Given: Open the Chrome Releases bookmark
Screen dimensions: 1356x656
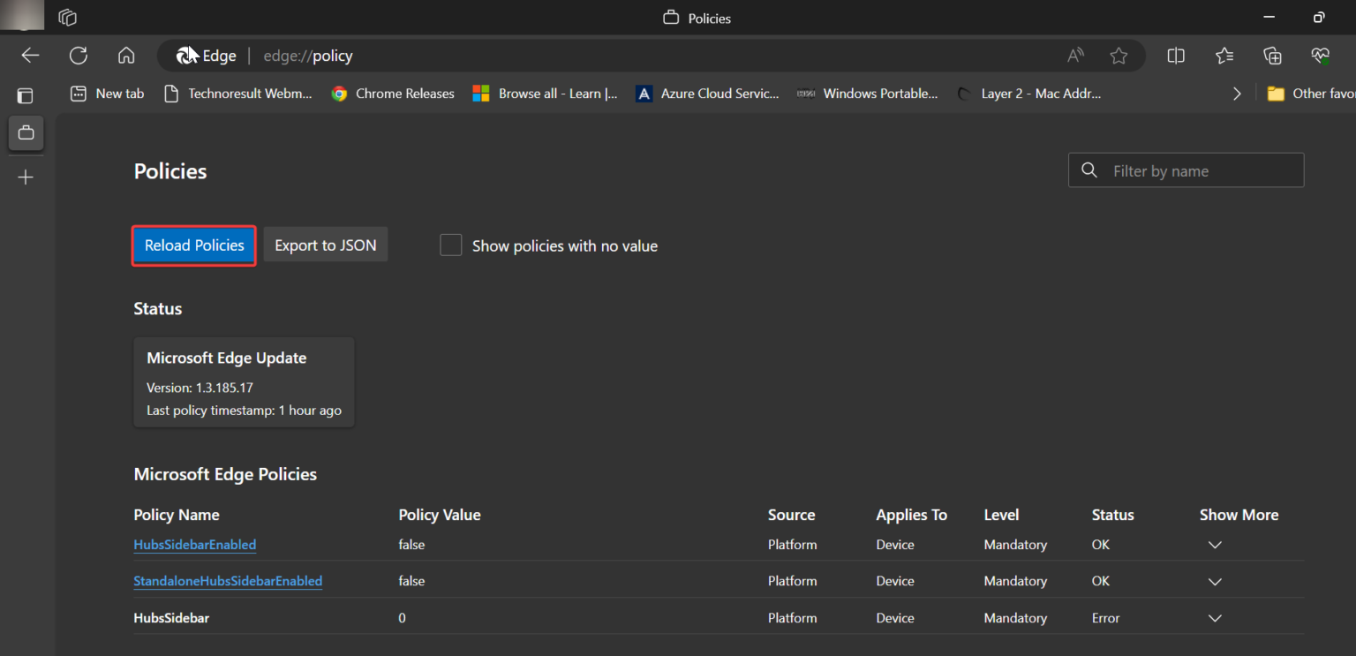Looking at the screenshot, I should pos(393,93).
